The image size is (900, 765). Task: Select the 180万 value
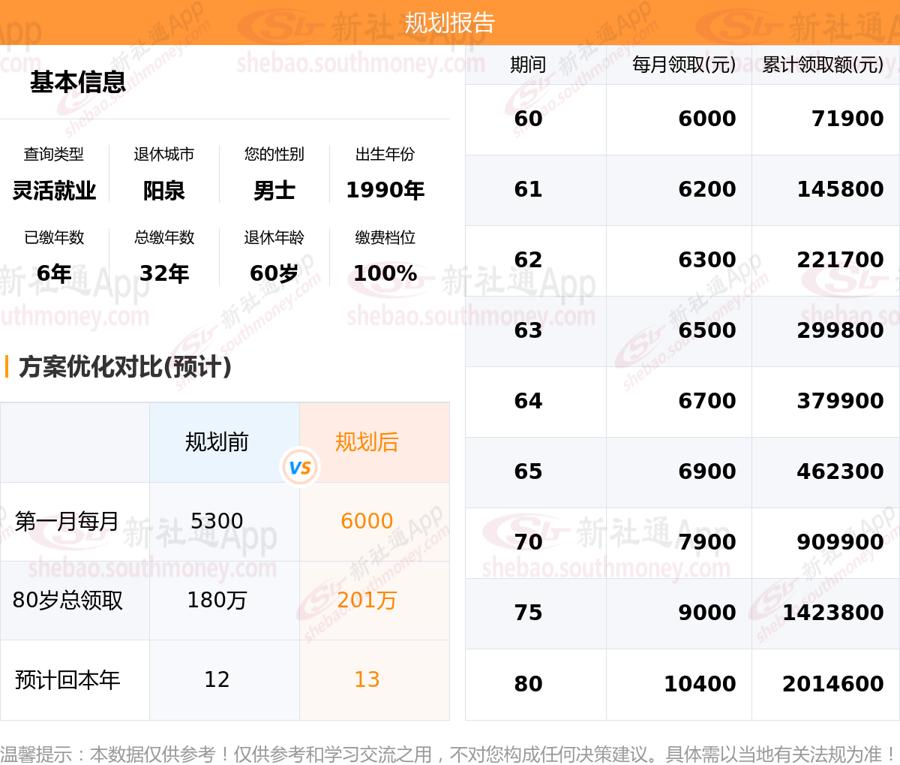click(x=217, y=601)
